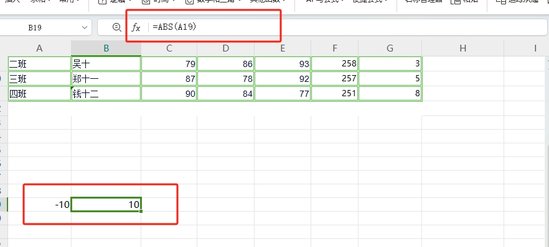Click the total cell showing 251
Viewport: 549px width, 247px height.
pyautogui.click(x=335, y=94)
